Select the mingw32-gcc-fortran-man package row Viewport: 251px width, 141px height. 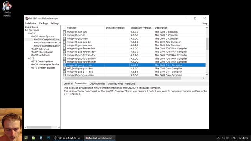pos(134,62)
